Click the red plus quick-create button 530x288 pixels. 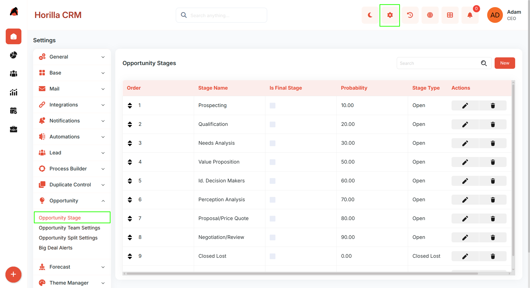tap(13, 275)
